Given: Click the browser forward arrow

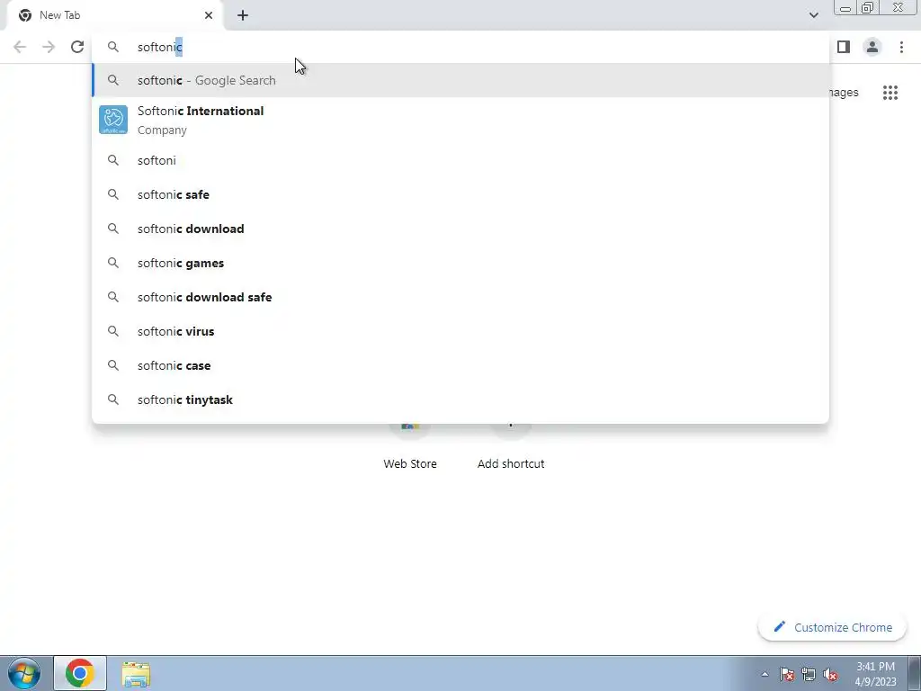Looking at the screenshot, I should pyautogui.click(x=49, y=47).
